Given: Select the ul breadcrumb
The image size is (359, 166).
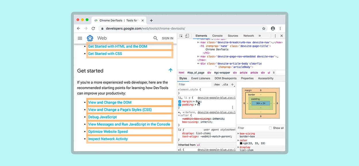Looking at the screenshot, I should (x=269, y=73).
